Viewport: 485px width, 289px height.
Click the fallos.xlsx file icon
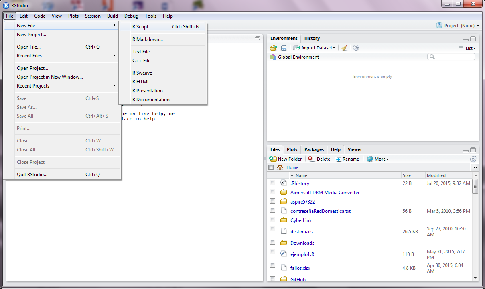[284, 268]
